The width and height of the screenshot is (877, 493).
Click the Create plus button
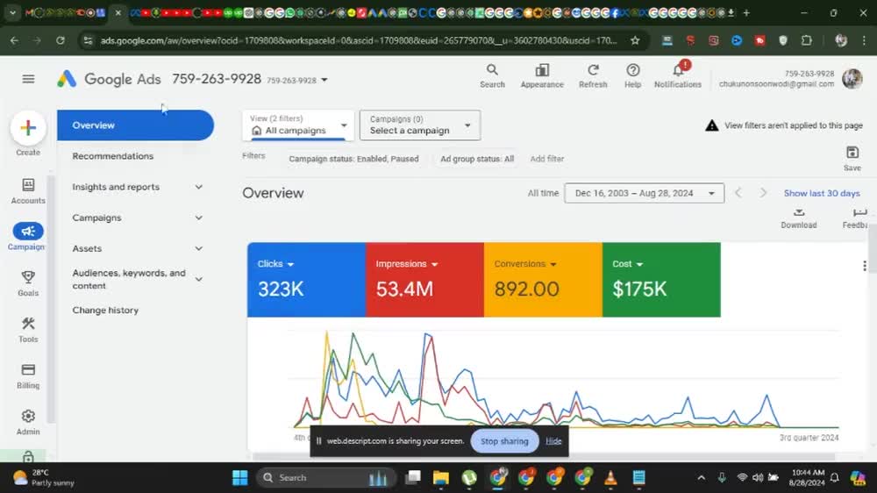tap(28, 128)
